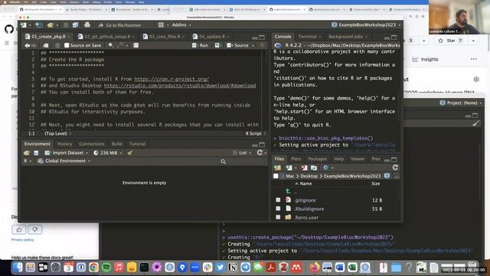Select the Environment tab
Viewport: 490px width, 276px height.
[38, 144]
